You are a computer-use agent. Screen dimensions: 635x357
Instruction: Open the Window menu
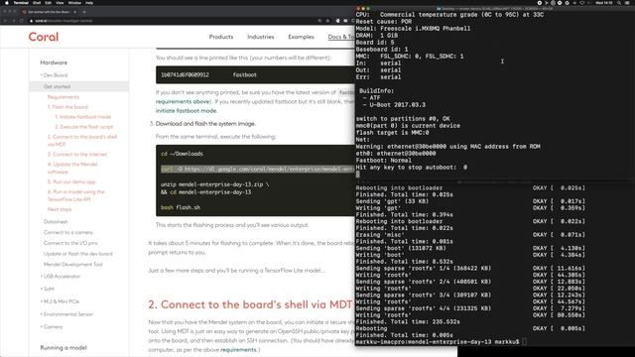[74, 3]
